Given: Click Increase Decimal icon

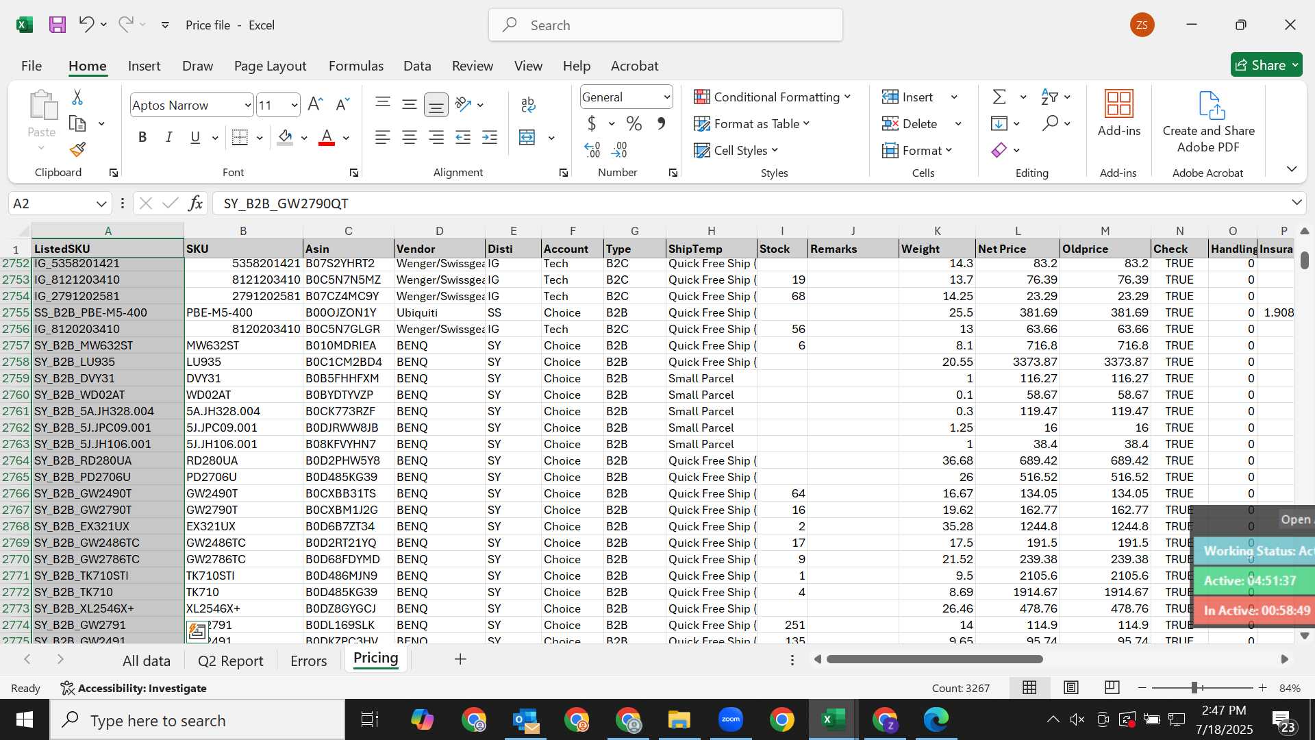Looking at the screenshot, I should coord(592,149).
